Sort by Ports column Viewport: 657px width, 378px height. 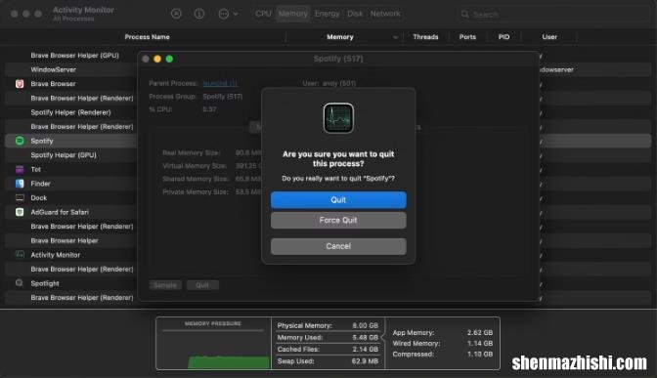[467, 37]
